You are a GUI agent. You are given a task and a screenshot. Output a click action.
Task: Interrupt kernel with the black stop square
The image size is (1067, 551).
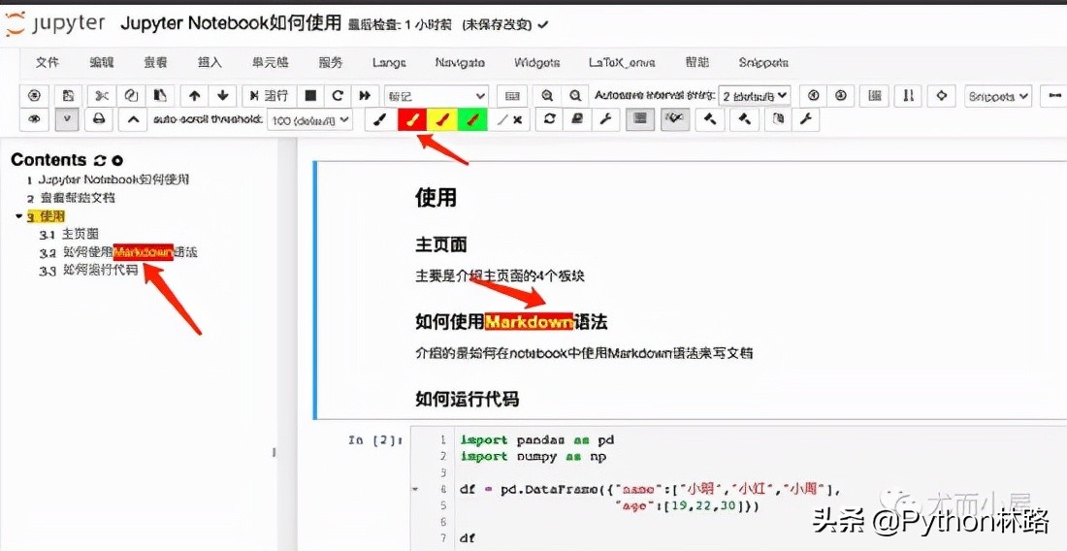pos(310,96)
